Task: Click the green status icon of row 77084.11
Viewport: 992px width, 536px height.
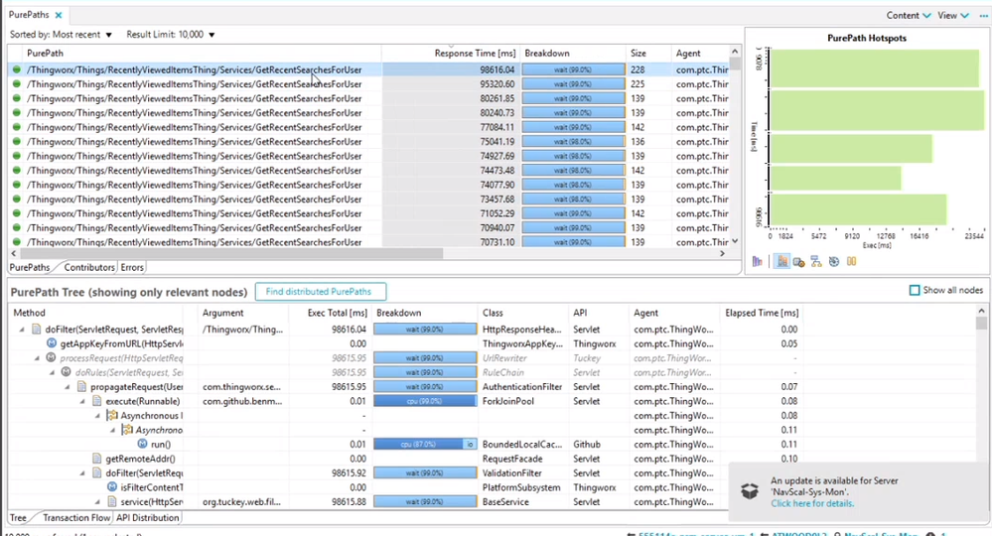Action: click(17, 127)
